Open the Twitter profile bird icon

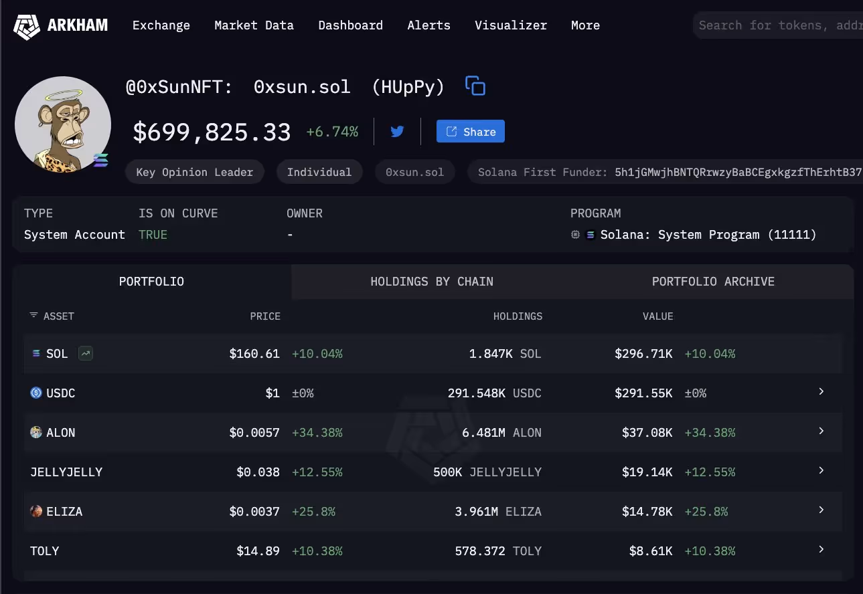397,131
